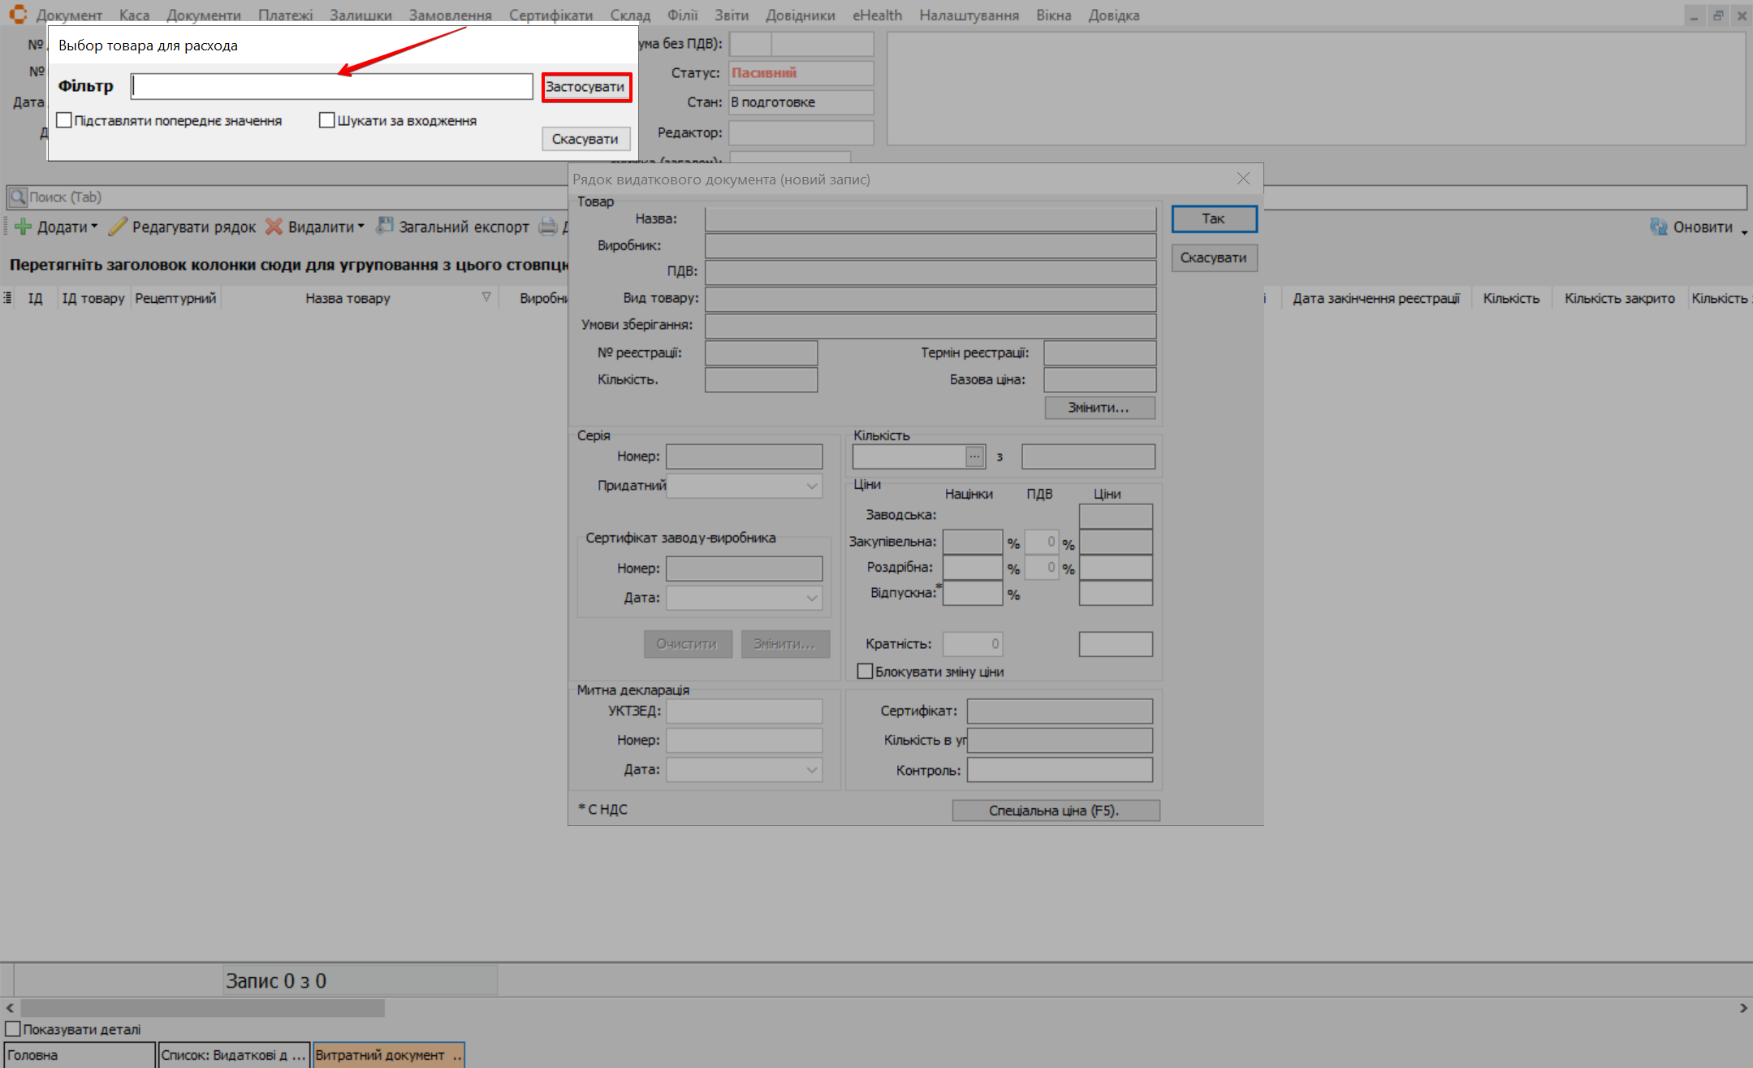Toggle Показувати деталі checkbox
This screenshot has height=1068, width=1753.
click(x=13, y=1029)
